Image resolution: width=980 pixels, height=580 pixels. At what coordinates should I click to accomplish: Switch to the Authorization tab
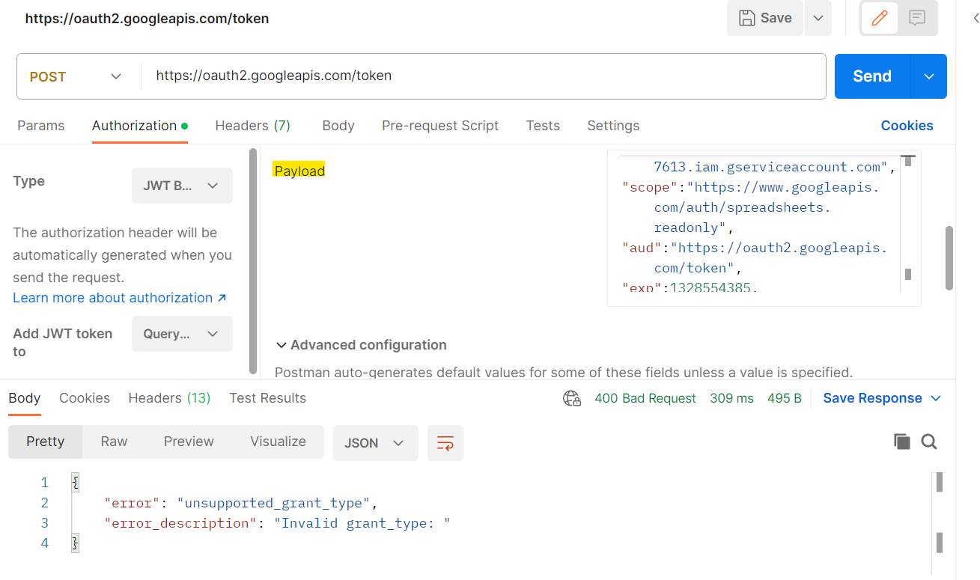point(139,126)
